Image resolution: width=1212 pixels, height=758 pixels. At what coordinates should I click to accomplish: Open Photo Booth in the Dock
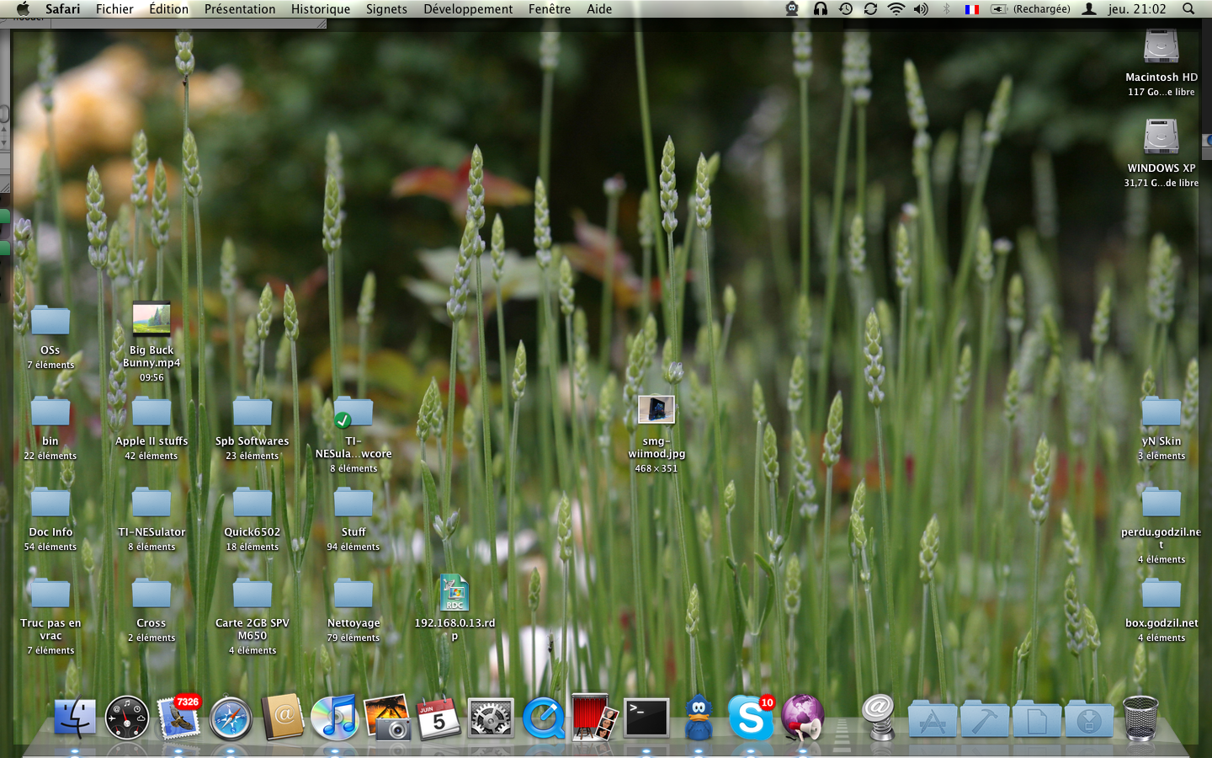coord(594,718)
